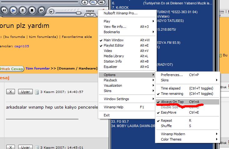The width and height of the screenshot is (229, 149).
Task: Click X button on 14:45:01 post
Action: 11,147
